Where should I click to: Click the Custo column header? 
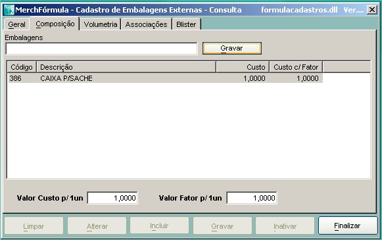tap(243, 67)
